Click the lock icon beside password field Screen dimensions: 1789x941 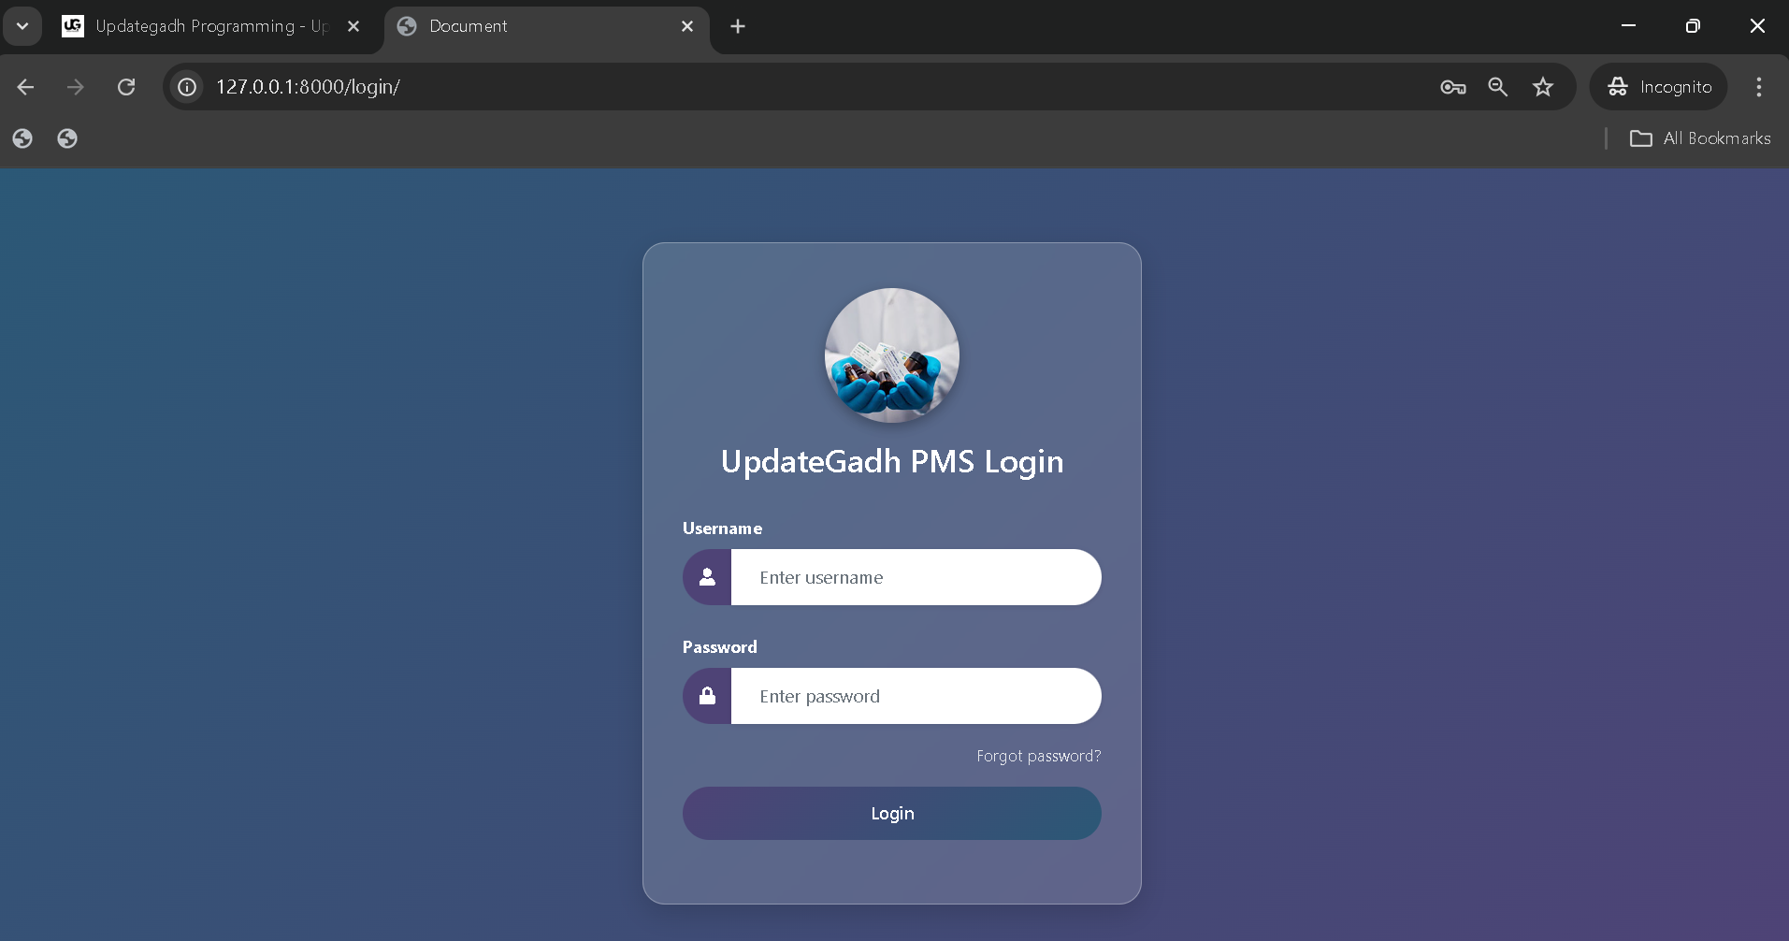(707, 696)
